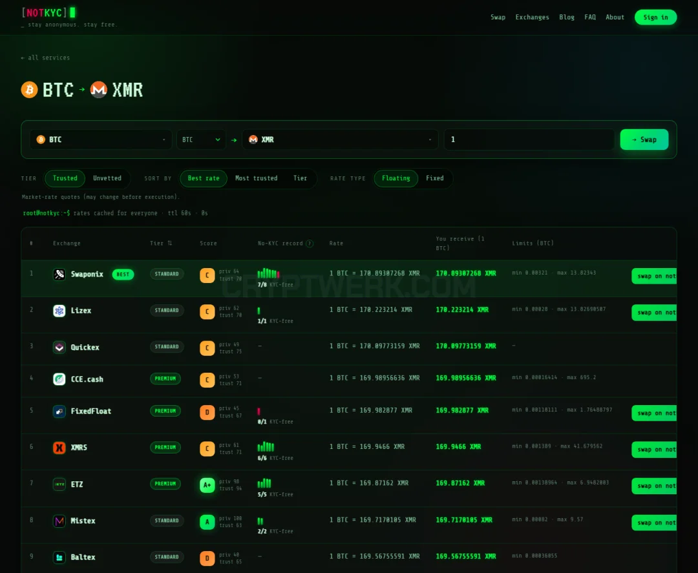Click the Mistex exchange logo icon
The height and width of the screenshot is (573, 698).
pyautogui.click(x=59, y=521)
